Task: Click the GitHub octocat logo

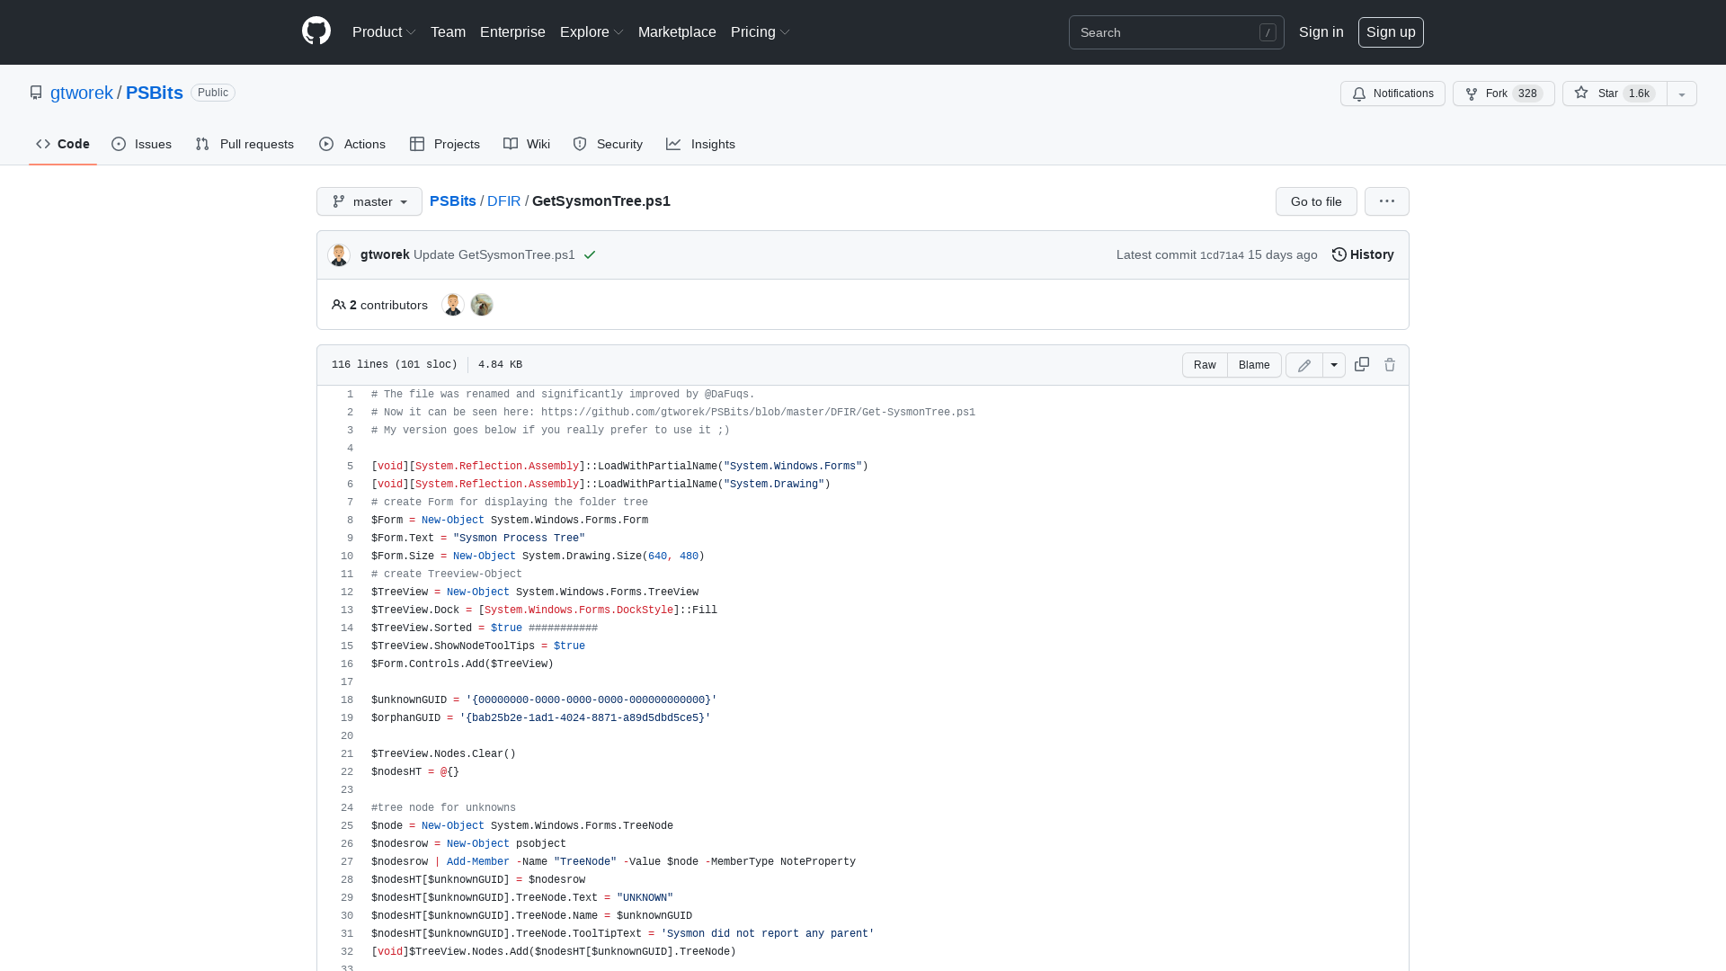Action: click(316, 31)
